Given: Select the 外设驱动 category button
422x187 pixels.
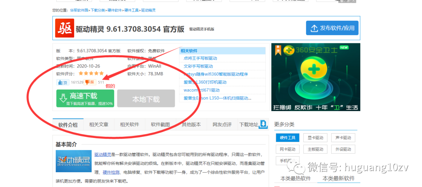Looking at the screenshot, I should tap(343, 149).
